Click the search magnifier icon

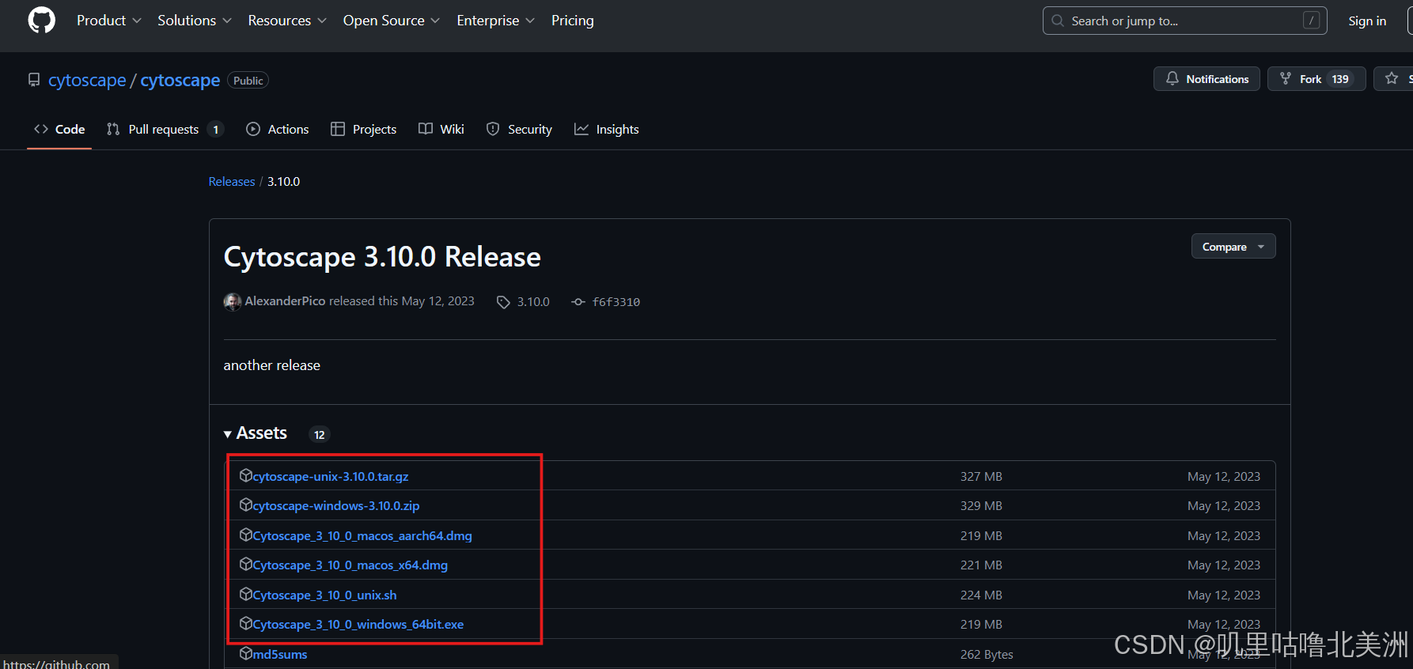click(x=1058, y=21)
